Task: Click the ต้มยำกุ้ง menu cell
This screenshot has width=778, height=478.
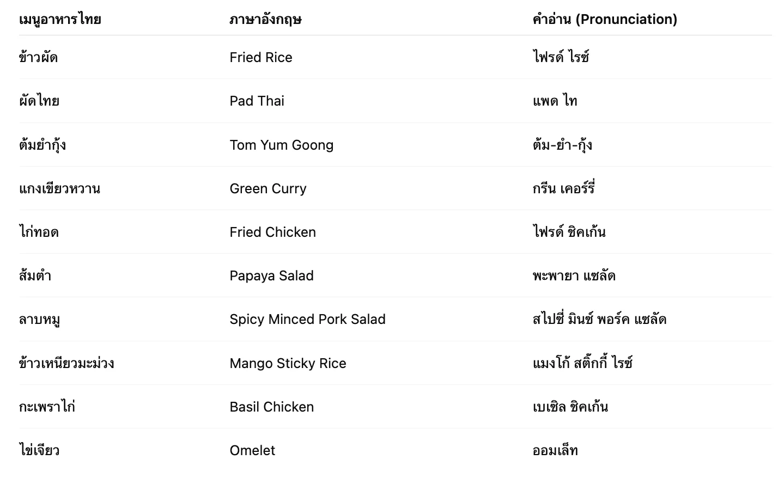Action: pyautogui.click(x=42, y=145)
